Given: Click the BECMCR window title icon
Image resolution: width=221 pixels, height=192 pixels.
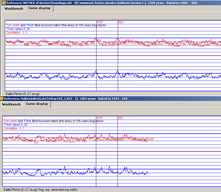Looking at the screenshot, I should [x=4, y=3].
